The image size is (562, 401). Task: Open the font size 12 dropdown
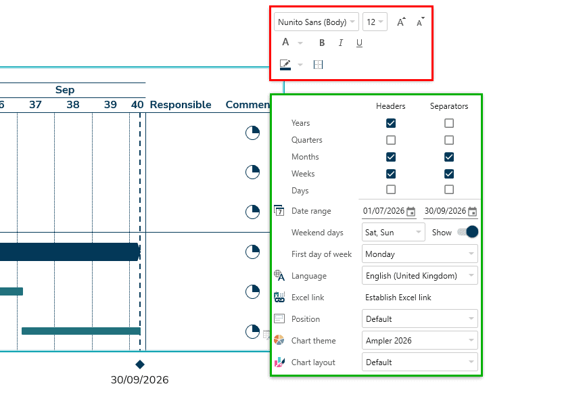[x=375, y=22]
